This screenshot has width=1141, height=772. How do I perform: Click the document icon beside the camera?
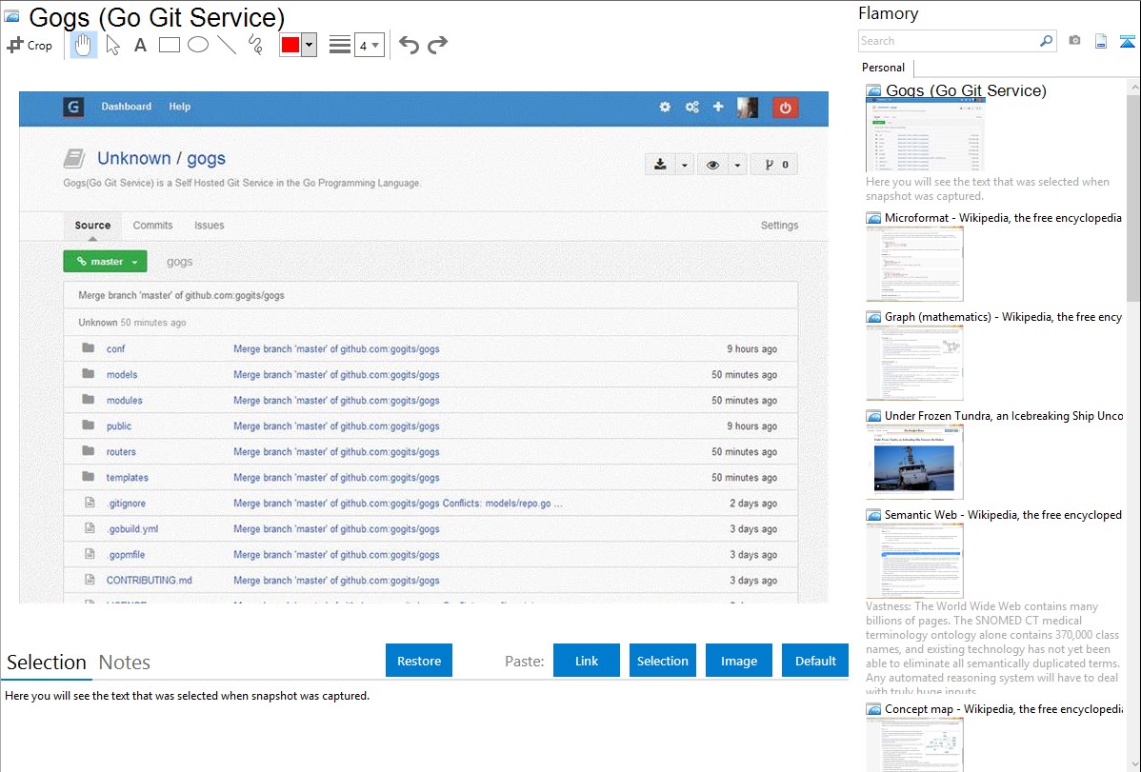click(x=1101, y=41)
